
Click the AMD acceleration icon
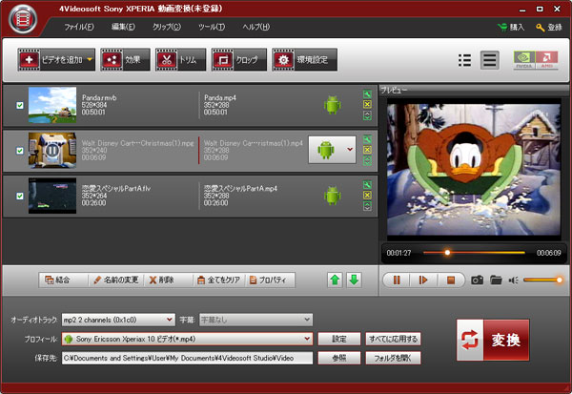pyautogui.click(x=546, y=60)
